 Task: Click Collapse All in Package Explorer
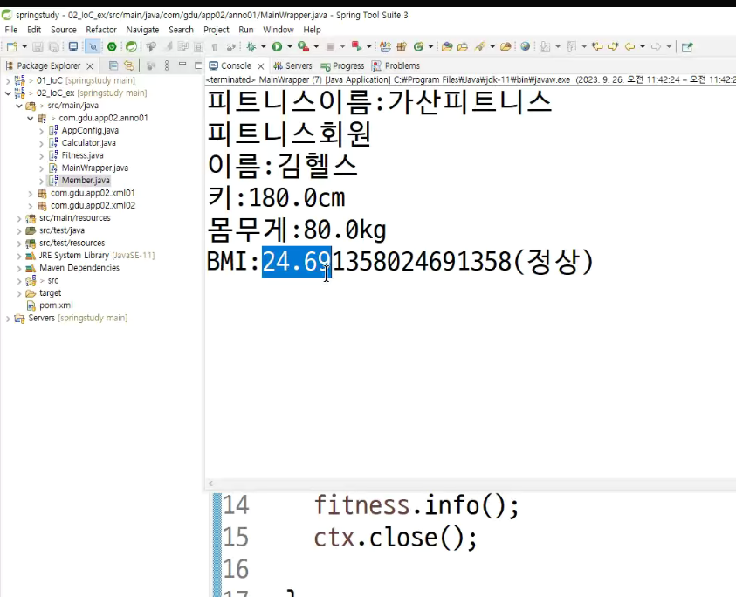(113, 65)
